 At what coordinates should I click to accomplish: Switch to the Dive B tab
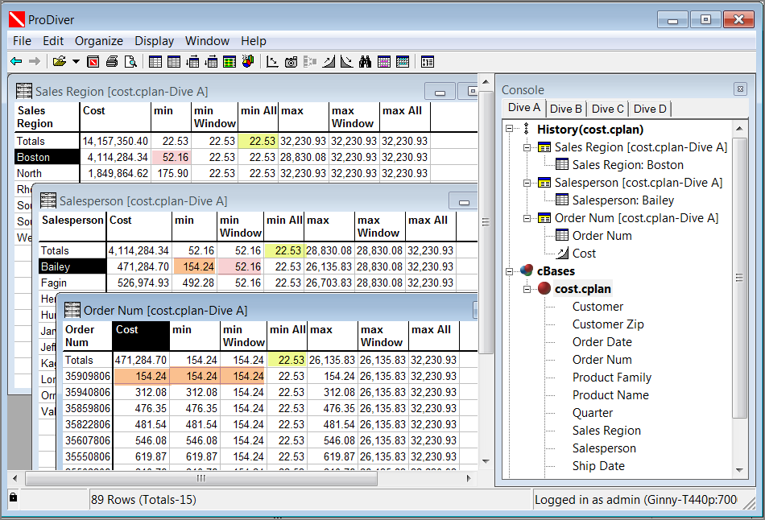[566, 109]
